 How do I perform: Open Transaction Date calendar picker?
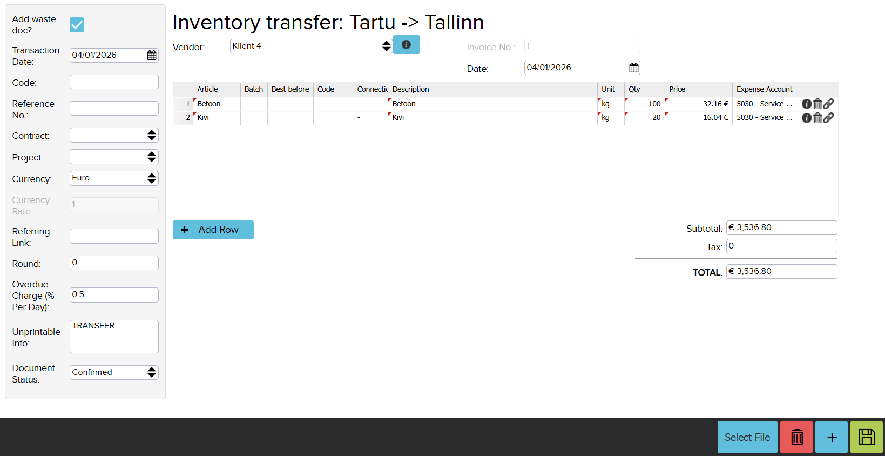point(152,55)
